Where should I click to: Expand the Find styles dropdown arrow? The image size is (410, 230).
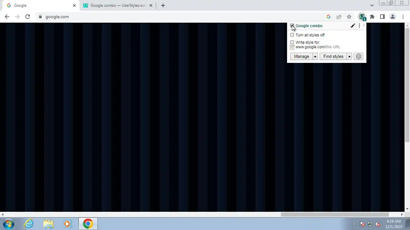[349, 57]
